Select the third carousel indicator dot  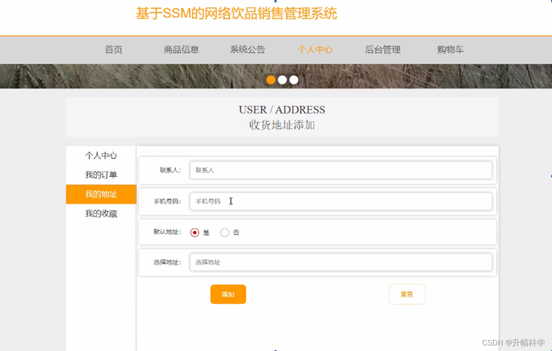coord(294,79)
